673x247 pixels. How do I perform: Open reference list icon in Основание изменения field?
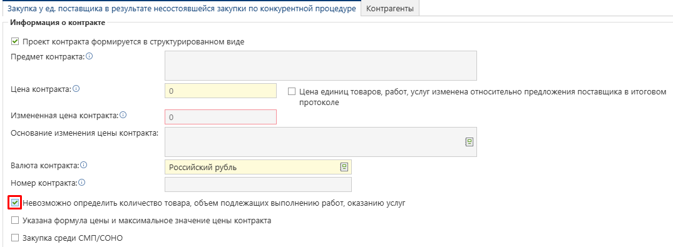click(469, 142)
